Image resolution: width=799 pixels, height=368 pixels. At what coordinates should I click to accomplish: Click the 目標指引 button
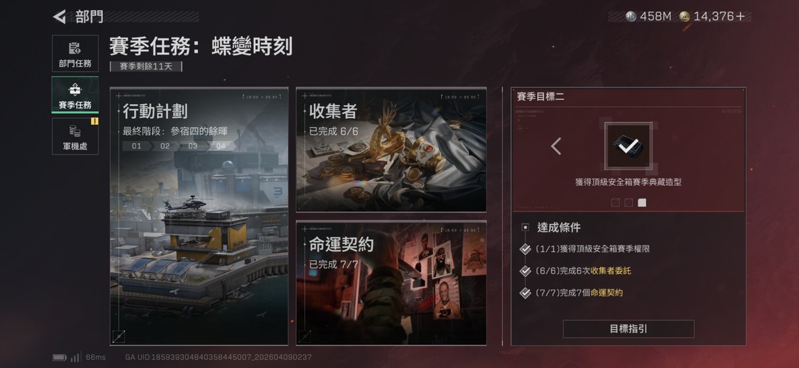coord(628,329)
